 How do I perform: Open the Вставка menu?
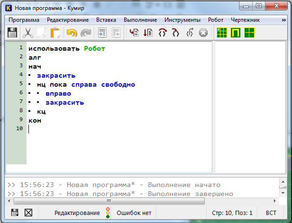coord(106,20)
